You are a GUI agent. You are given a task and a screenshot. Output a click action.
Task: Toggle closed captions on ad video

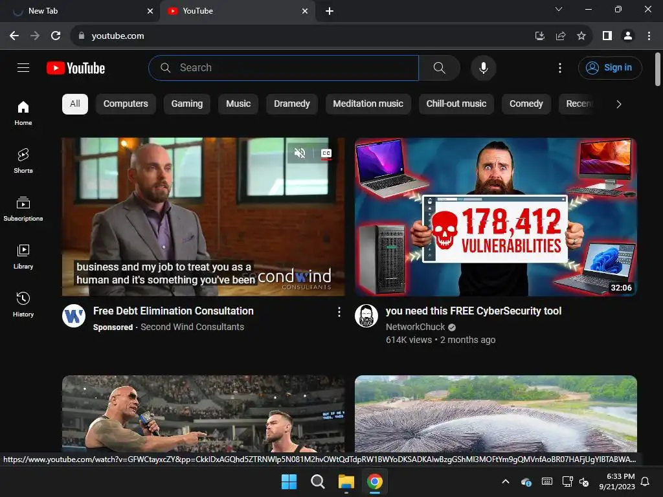(x=326, y=153)
